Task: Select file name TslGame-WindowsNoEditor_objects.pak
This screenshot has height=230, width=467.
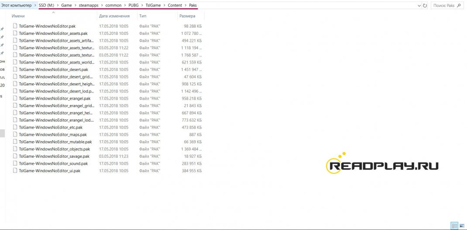Action: (x=55, y=149)
